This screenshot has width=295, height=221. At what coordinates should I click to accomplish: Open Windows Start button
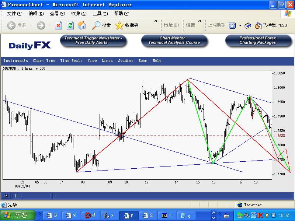point(18,215)
